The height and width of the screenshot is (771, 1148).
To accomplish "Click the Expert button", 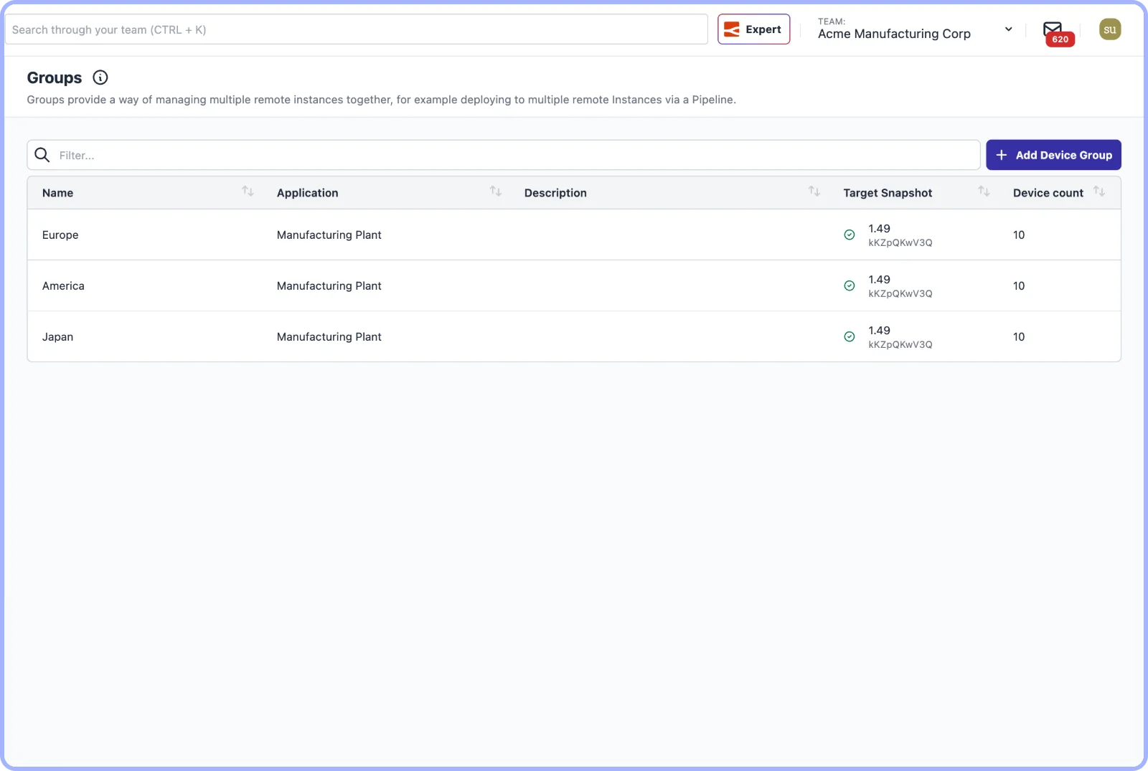I will coord(753,29).
